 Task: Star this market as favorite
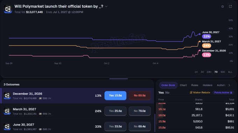coord(223,6)
